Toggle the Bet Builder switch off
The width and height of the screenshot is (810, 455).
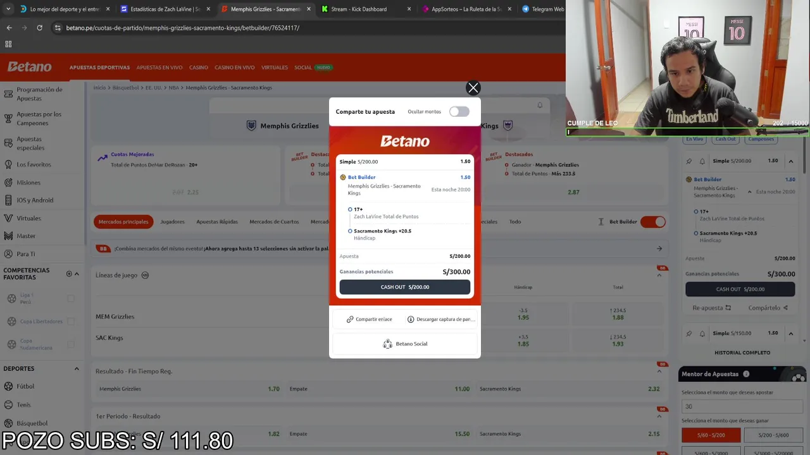click(653, 222)
